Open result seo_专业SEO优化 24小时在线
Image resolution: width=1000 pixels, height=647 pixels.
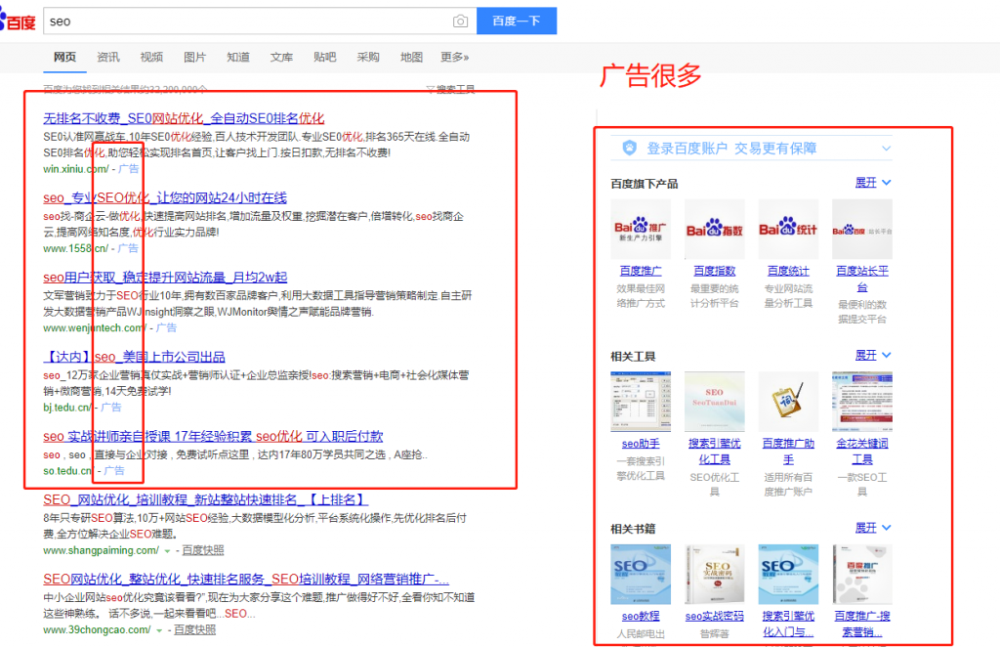point(165,197)
